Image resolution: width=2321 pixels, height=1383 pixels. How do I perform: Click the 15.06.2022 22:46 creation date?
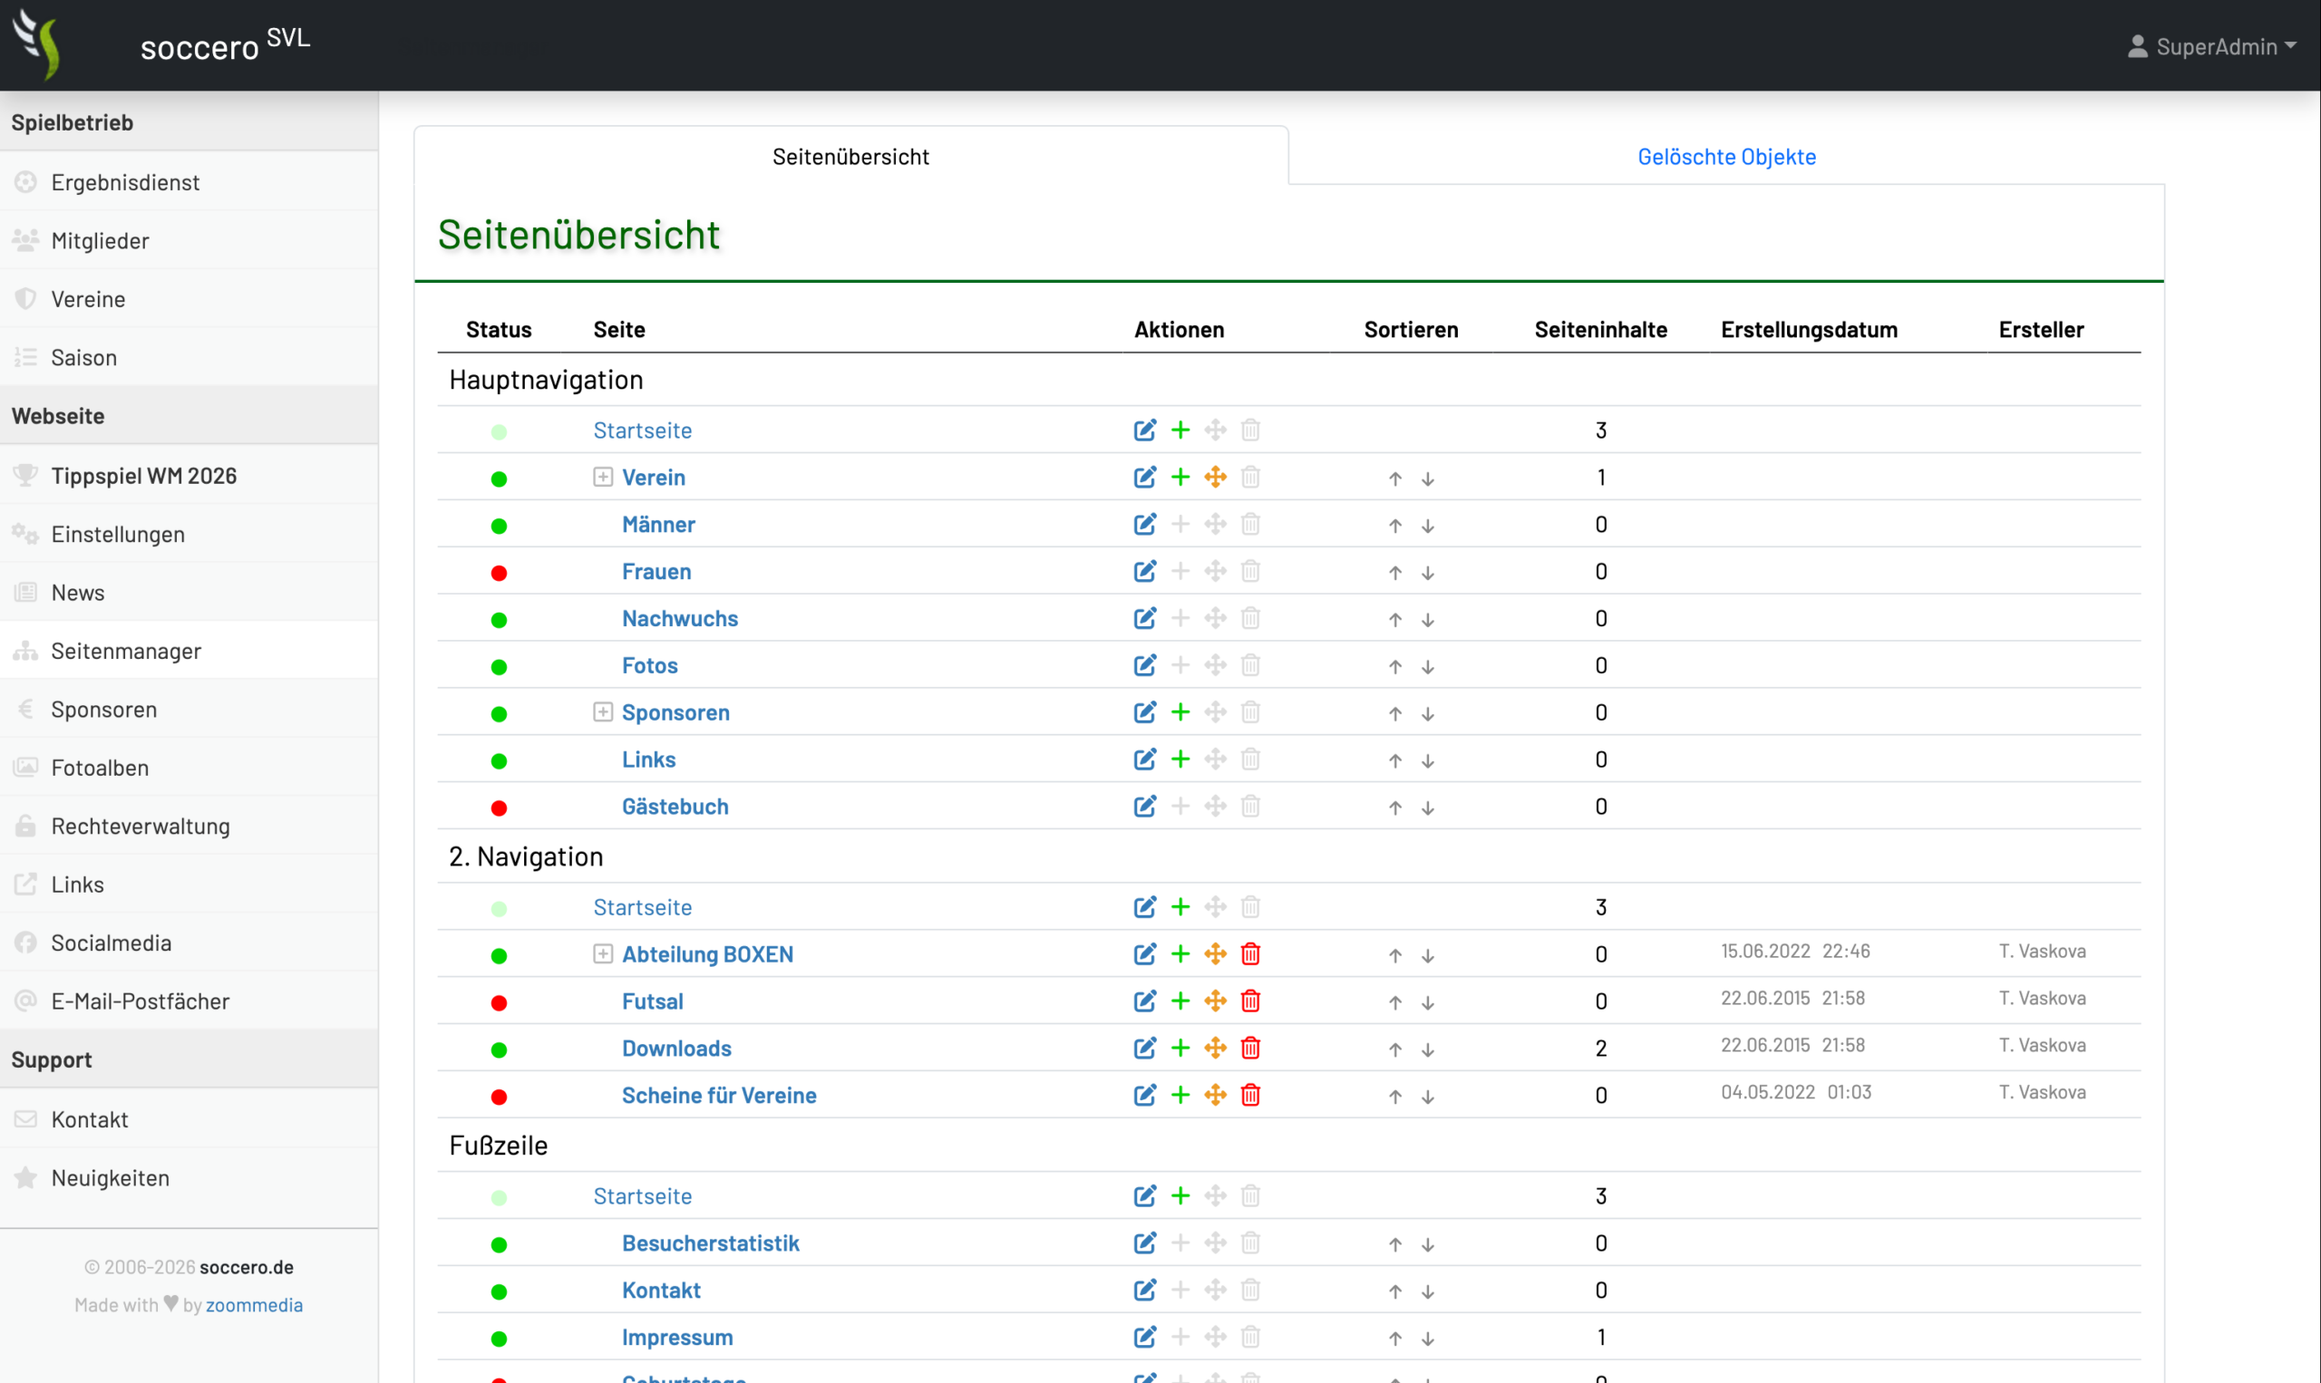1795,951
